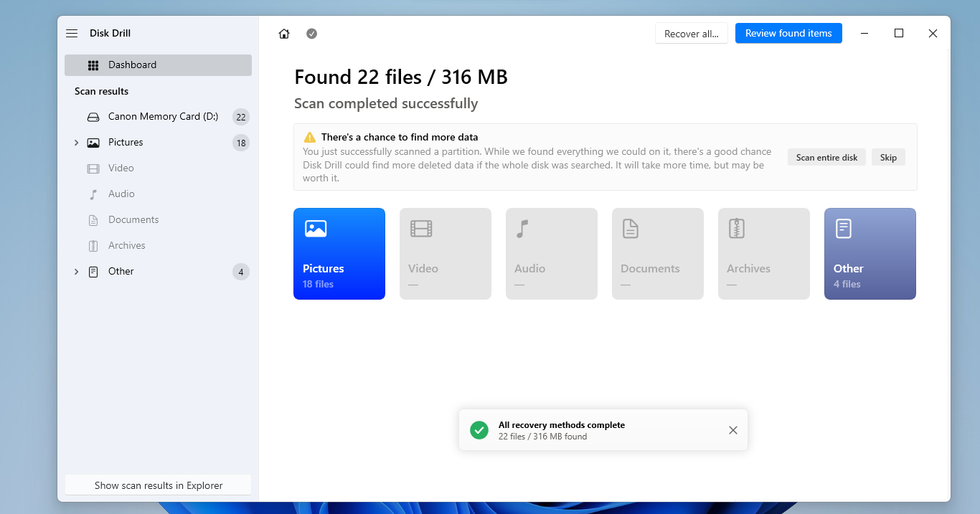Go to the home screen via house icon

click(284, 34)
